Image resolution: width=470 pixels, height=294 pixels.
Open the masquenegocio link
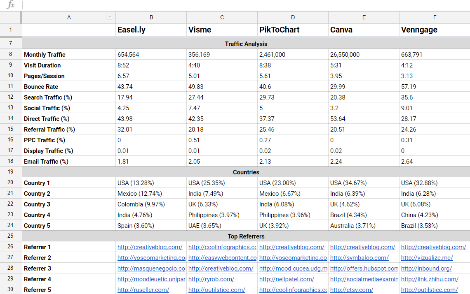pos(151,269)
